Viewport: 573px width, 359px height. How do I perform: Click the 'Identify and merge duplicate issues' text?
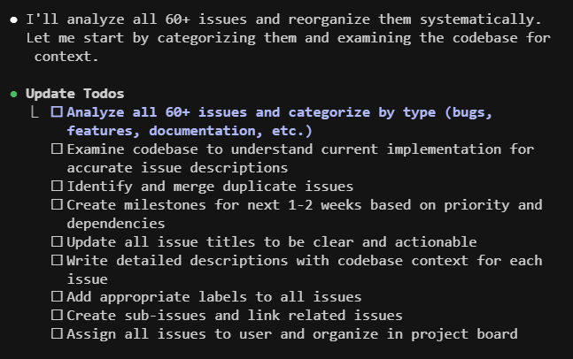(x=210, y=187)
